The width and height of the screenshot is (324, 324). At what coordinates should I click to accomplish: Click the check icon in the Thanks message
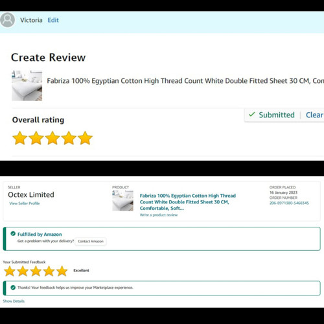(x=13, y=288)
